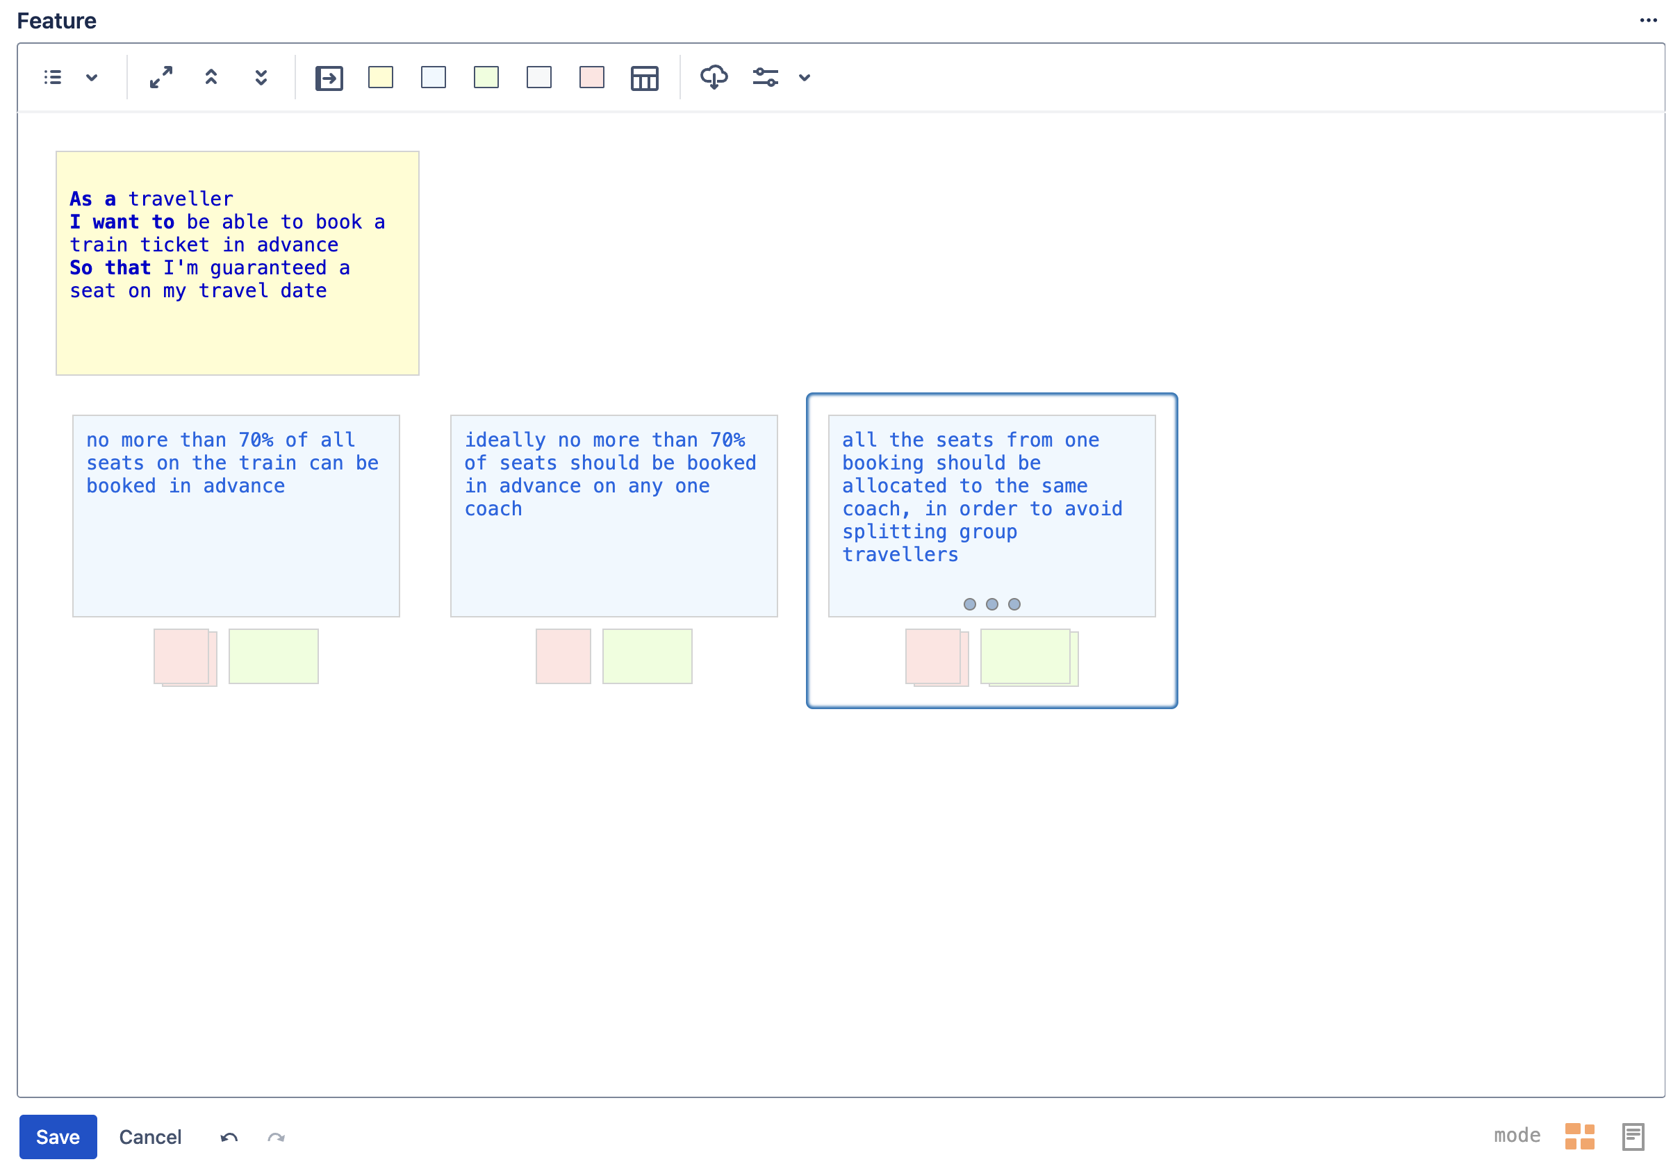Click the list outline icon in the toolbar

pyautogui.click(x=53, y=78)
